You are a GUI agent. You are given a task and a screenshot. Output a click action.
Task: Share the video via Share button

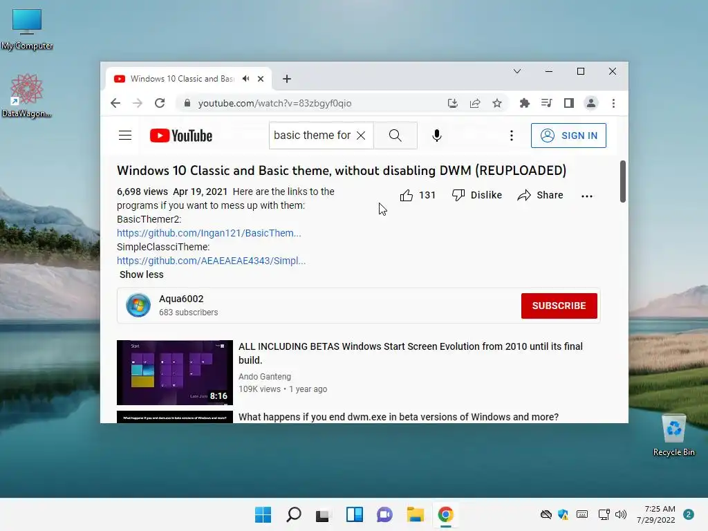point(541,195)
